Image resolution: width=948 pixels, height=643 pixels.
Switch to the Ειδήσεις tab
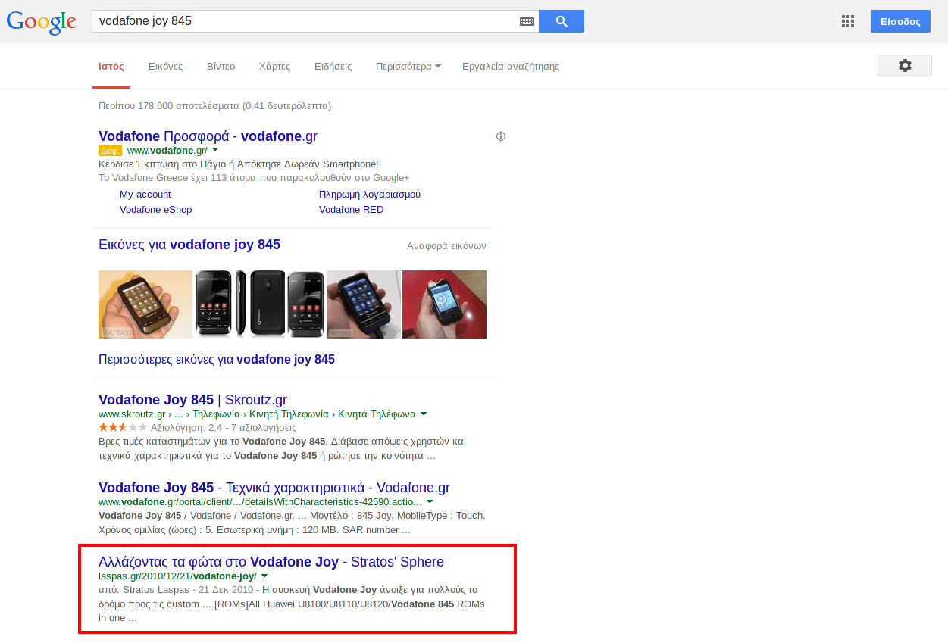click(333, 67)
